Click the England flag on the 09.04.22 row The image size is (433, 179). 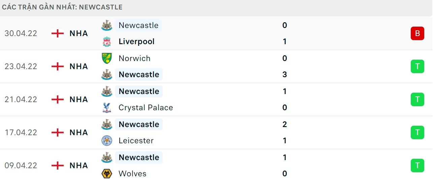[x=58, y=166]
